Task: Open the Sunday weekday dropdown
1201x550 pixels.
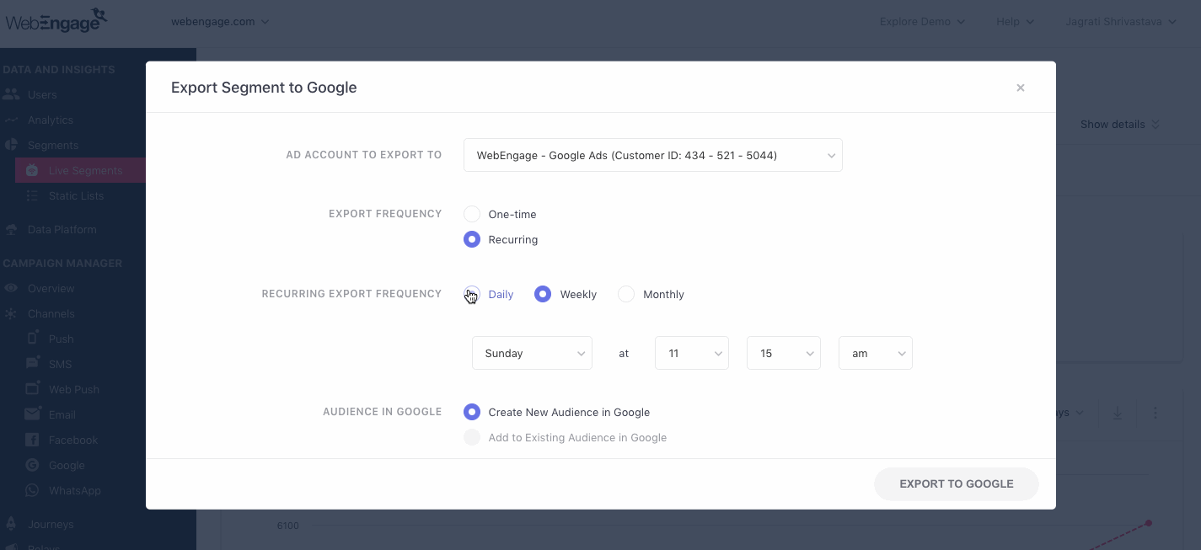Action: [533, 353]
